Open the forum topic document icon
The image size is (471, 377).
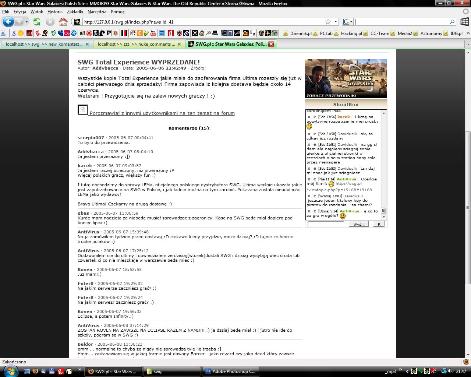(82, 110)
